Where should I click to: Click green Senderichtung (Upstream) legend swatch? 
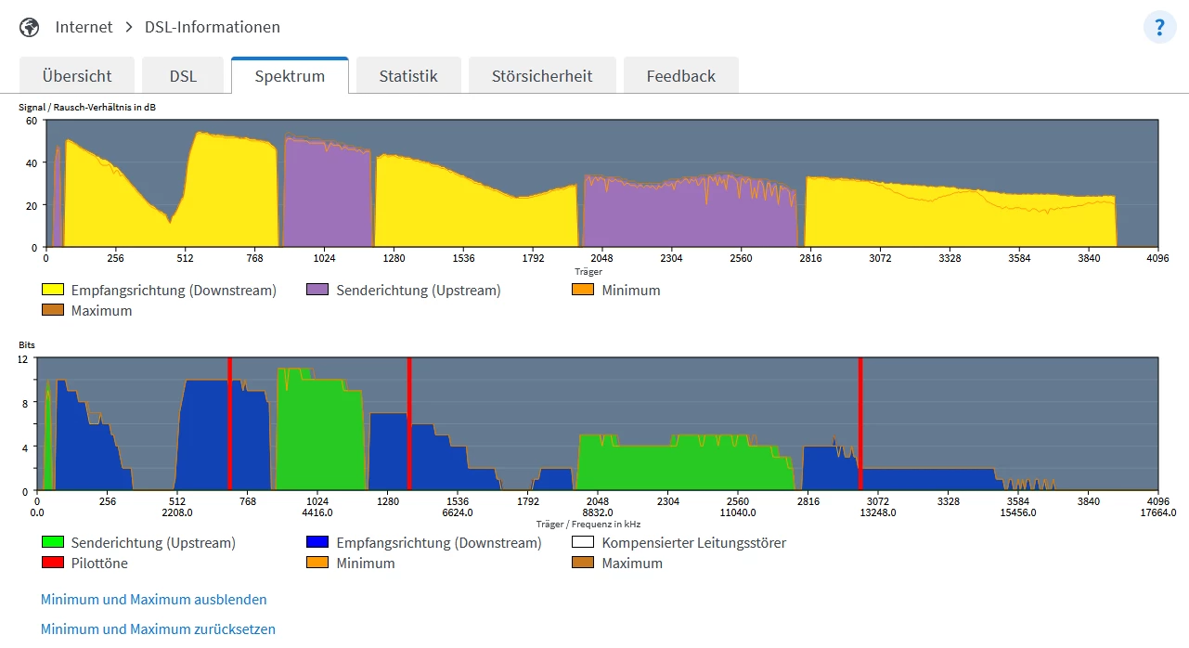pos(53,542)
